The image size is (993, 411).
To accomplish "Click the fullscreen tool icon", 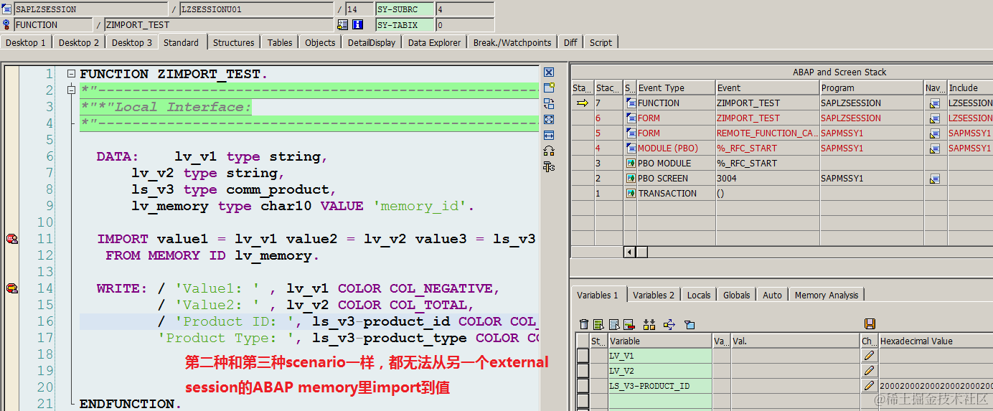I will (549, 119).
